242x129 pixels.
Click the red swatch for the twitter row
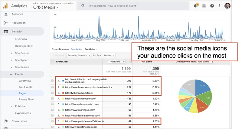(x=63, y=93)
